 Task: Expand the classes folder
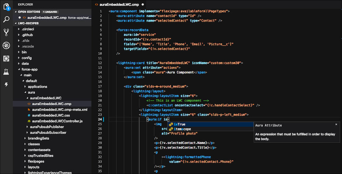click(x=25, y=144)
